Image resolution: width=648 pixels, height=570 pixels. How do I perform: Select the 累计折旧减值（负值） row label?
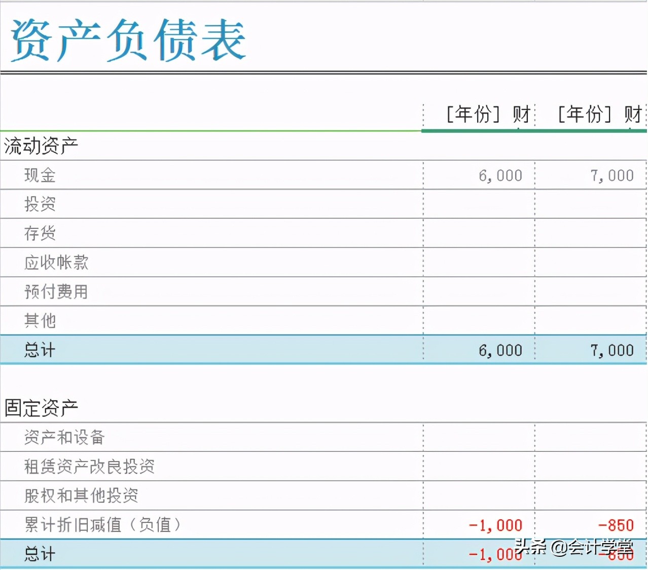click(102, 525)
